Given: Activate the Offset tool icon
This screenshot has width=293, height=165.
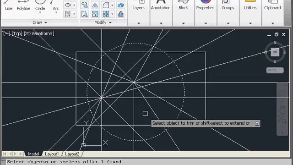Looking at the screenshot, I should pos(121,14).
